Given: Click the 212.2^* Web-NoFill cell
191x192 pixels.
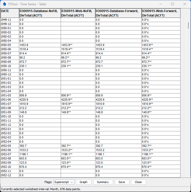Looking at the screenshot, I should click(x=78, y=108).
